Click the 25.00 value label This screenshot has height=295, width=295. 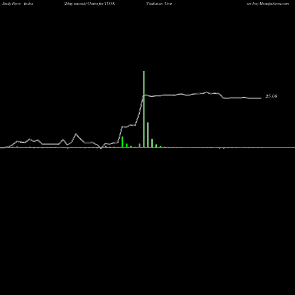point(271,96)
